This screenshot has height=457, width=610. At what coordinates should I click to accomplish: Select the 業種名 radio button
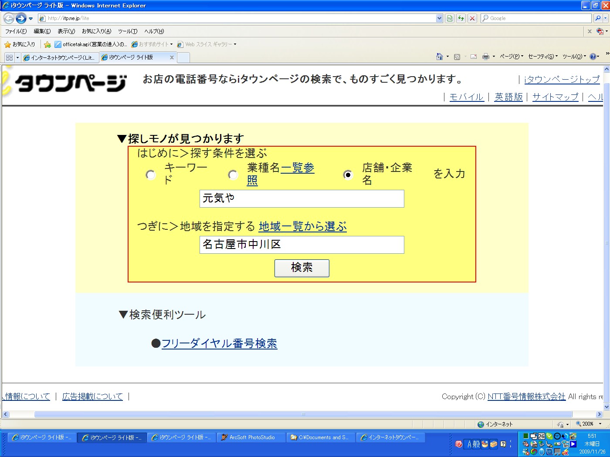pos(233,175)
